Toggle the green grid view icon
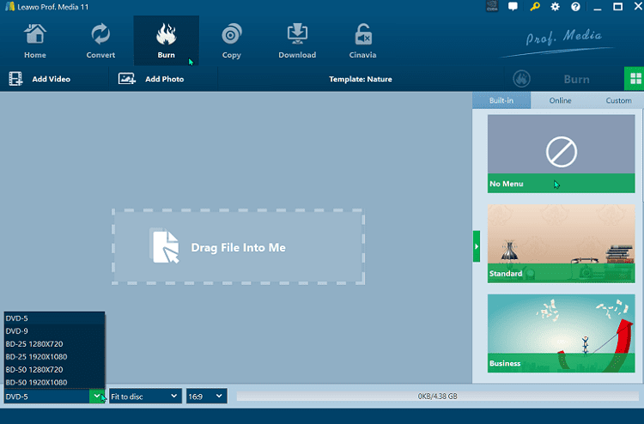The image size is (644, 424). tap(635, 79)
